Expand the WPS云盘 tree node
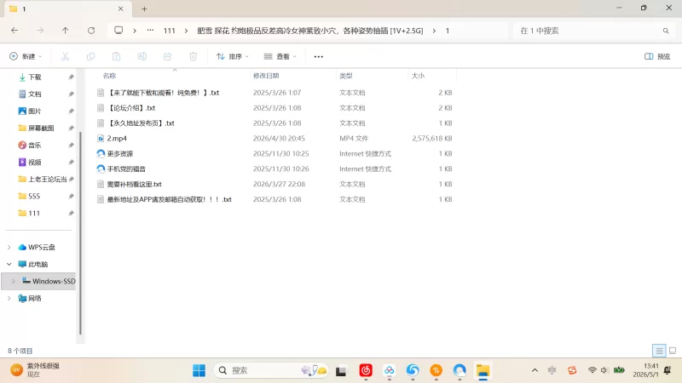682x383 pixels. (9, 247)
